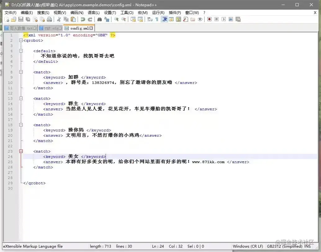Viewport: 321px width, 252px height.
Task: Open Find with the binoculars icon
Action: point(99,20)
